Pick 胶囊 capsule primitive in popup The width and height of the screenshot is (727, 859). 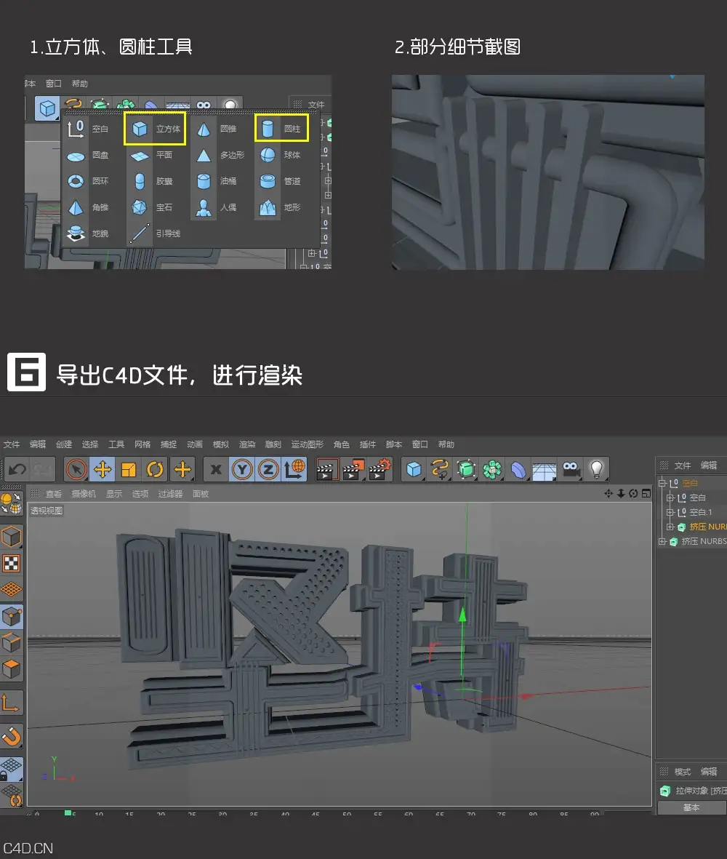[152, 181]
